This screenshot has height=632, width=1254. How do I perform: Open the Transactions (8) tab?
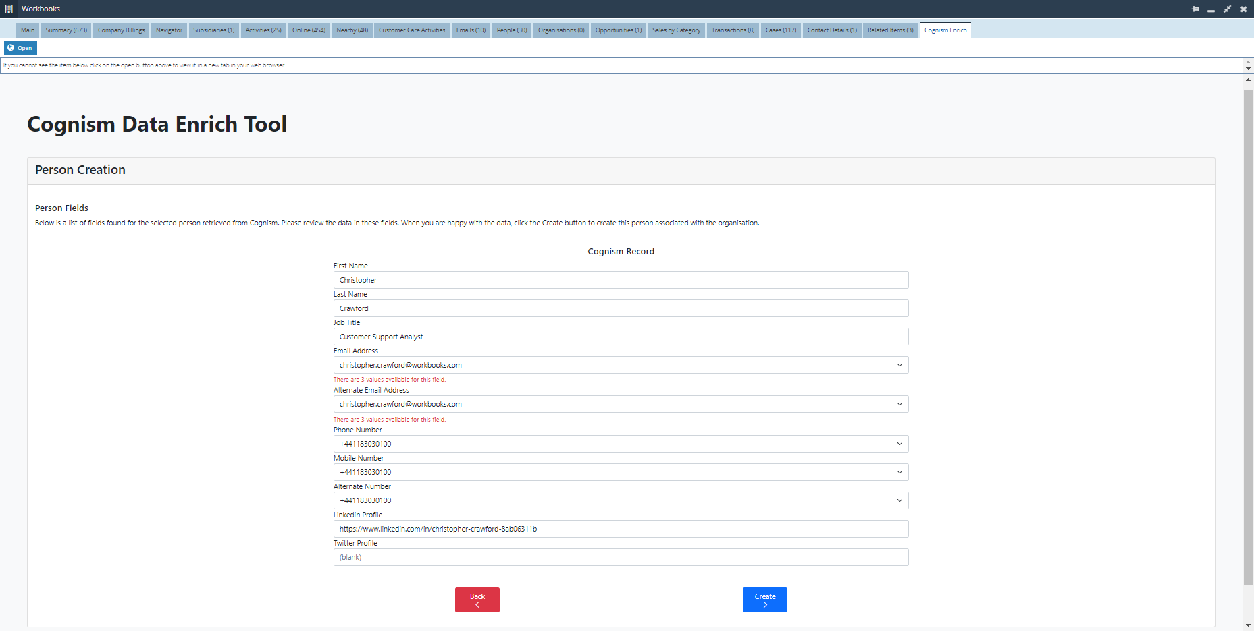pyautogui.click(x=733, y=30)
